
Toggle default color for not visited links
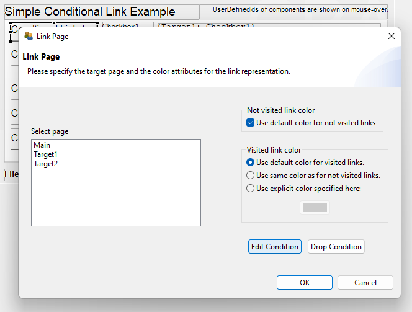[x=251, y=123]
